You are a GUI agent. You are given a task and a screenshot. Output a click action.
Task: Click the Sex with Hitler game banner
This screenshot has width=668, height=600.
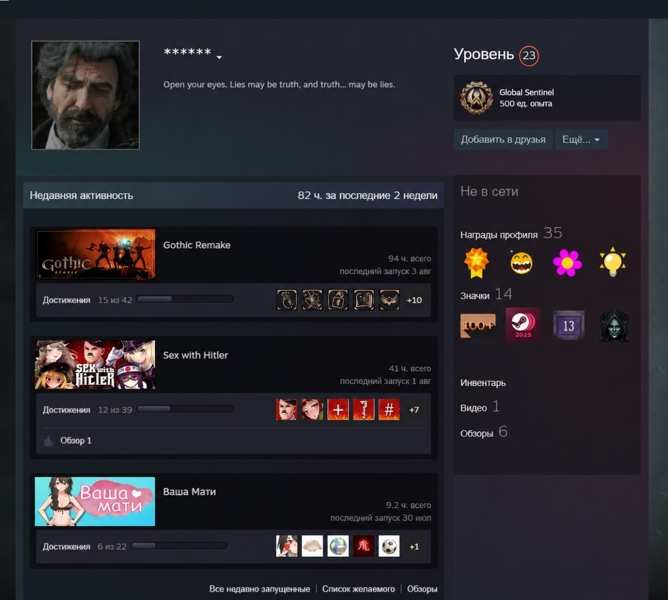click(95, 365)
